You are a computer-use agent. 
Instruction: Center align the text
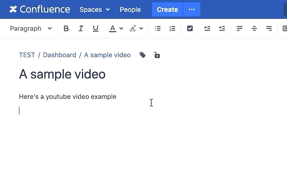pos(254,28)
